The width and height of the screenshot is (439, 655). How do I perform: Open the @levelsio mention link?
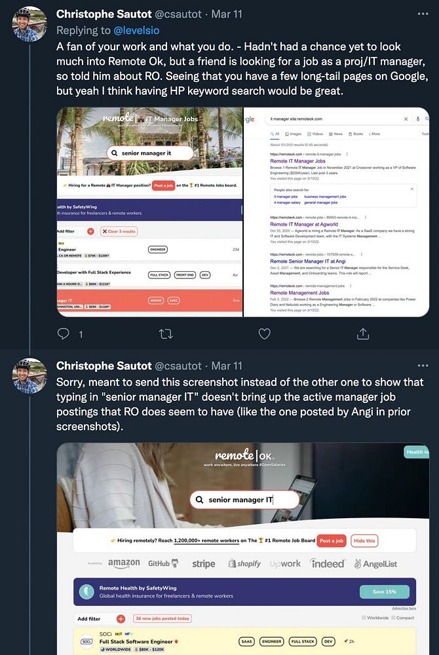(136, 31)
